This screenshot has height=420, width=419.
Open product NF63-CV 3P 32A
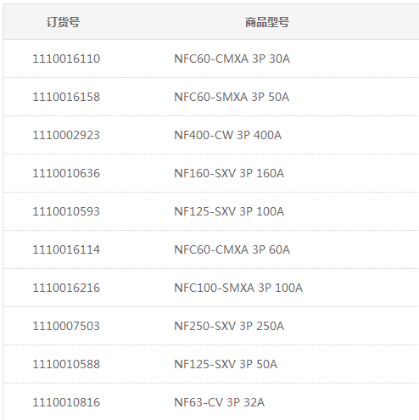click(219, 402)
